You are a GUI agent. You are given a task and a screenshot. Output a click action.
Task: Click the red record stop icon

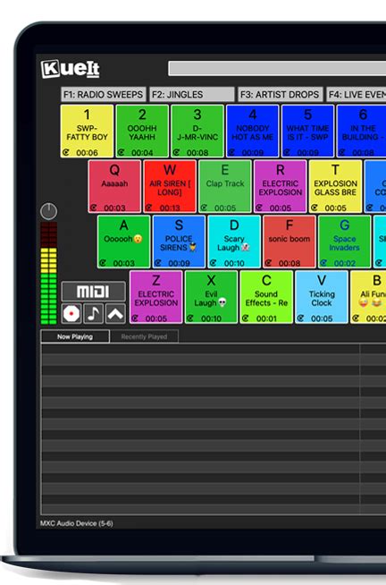[x=71, y=313]
